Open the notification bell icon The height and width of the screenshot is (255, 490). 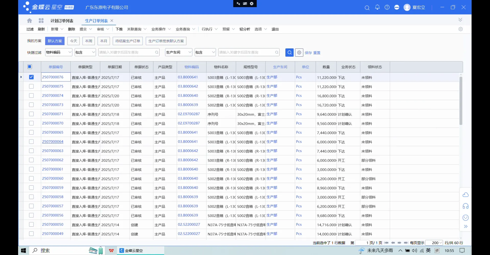377,7
